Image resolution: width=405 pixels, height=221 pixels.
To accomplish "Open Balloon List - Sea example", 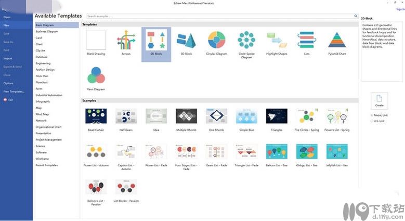I will point(277,151).
